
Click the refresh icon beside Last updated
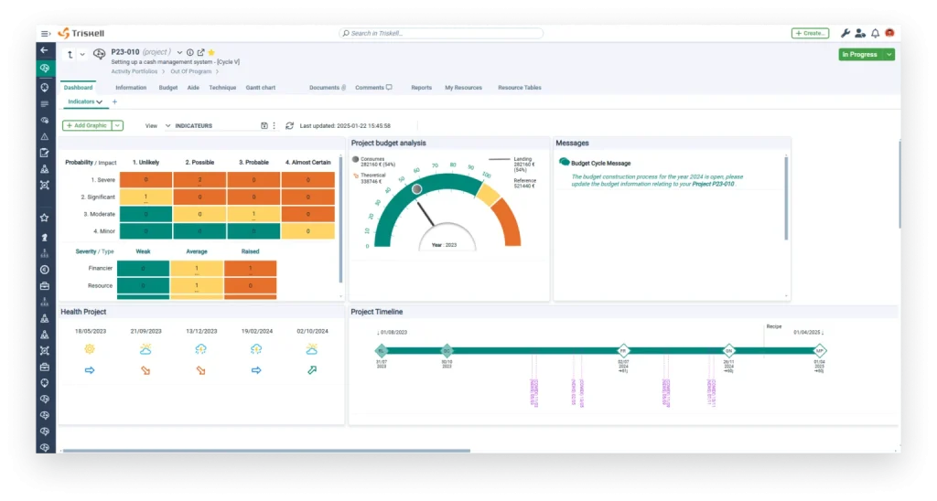coord(290,125)
